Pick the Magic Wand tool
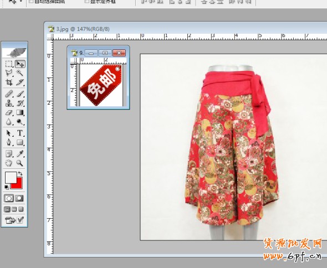Image resolution: width=327 pixels, height=268 pixels. [x=20, y=73]
